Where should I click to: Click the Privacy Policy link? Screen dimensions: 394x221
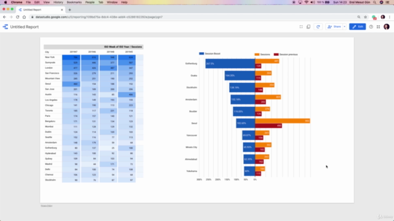pyautogui.click(x=47, y=206)
